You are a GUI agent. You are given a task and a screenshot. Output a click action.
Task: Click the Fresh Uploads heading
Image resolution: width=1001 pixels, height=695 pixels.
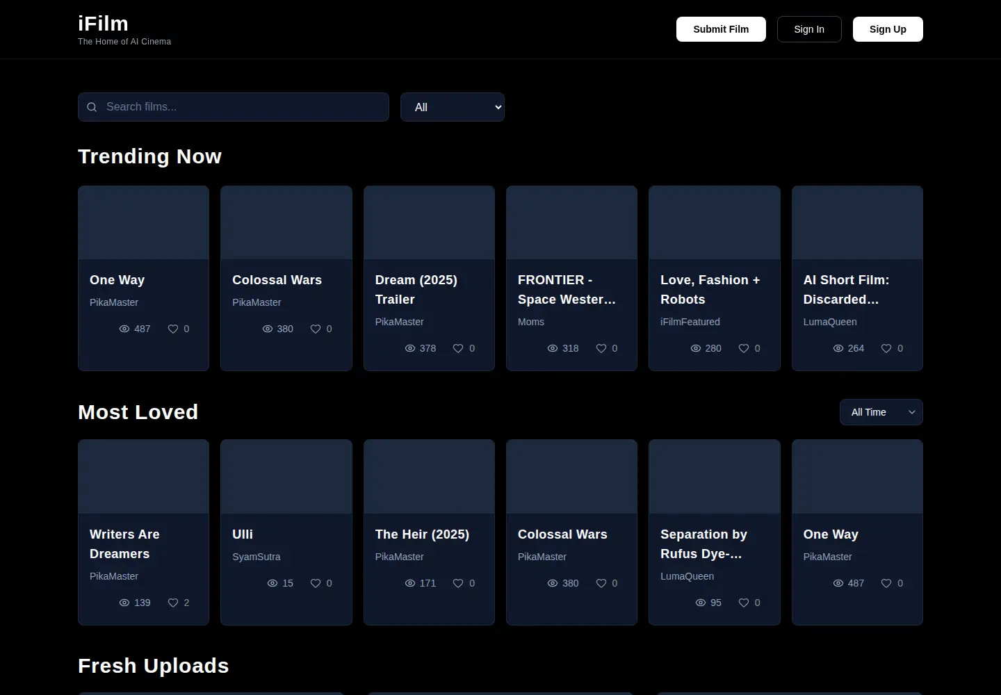[153, 666]
